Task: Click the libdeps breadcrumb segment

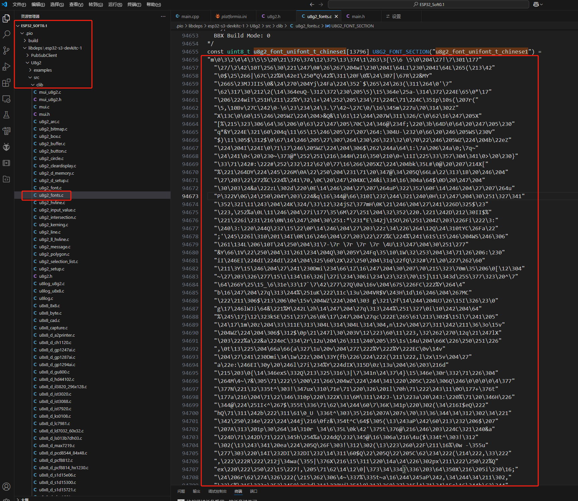Action: coord(195,26)
